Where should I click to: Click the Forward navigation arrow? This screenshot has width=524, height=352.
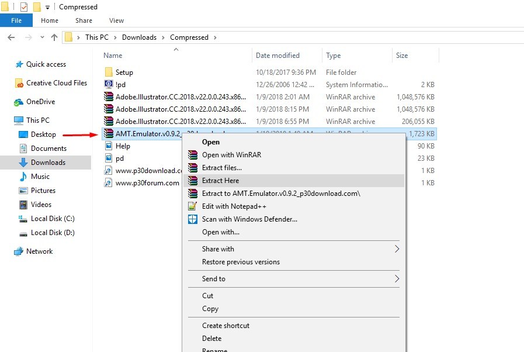(29, 37)
